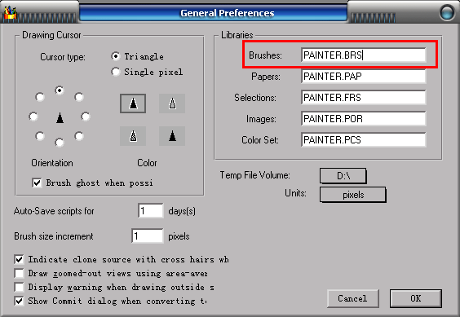Toggle Show Commit dialog when converting

(x=19, y=301)
